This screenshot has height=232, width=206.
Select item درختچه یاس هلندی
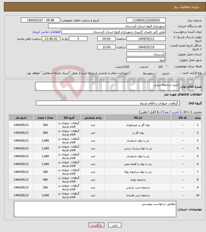click(138, 195)
